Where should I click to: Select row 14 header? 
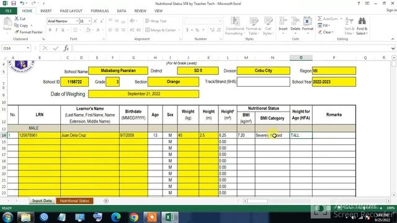pos(4,135)
